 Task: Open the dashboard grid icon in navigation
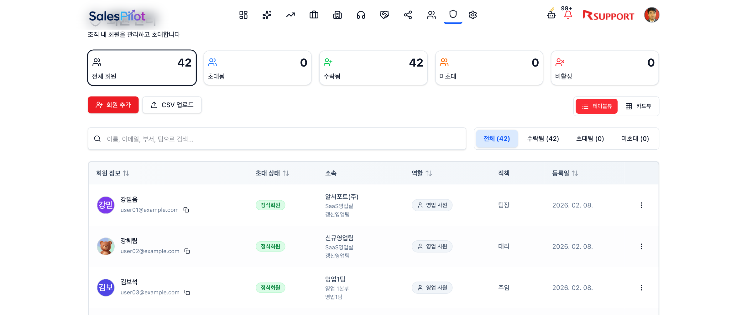click(x=243, y=15)
